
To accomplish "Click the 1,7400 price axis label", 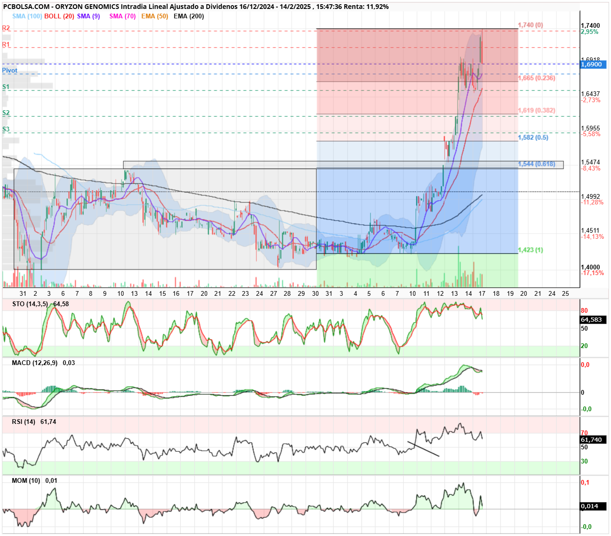I will (590, 25).
